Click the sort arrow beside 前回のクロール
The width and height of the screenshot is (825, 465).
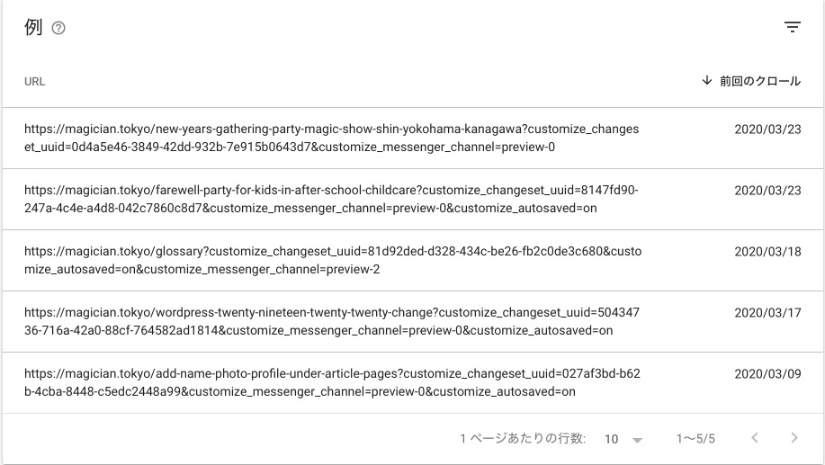click(x=707, y=81)
